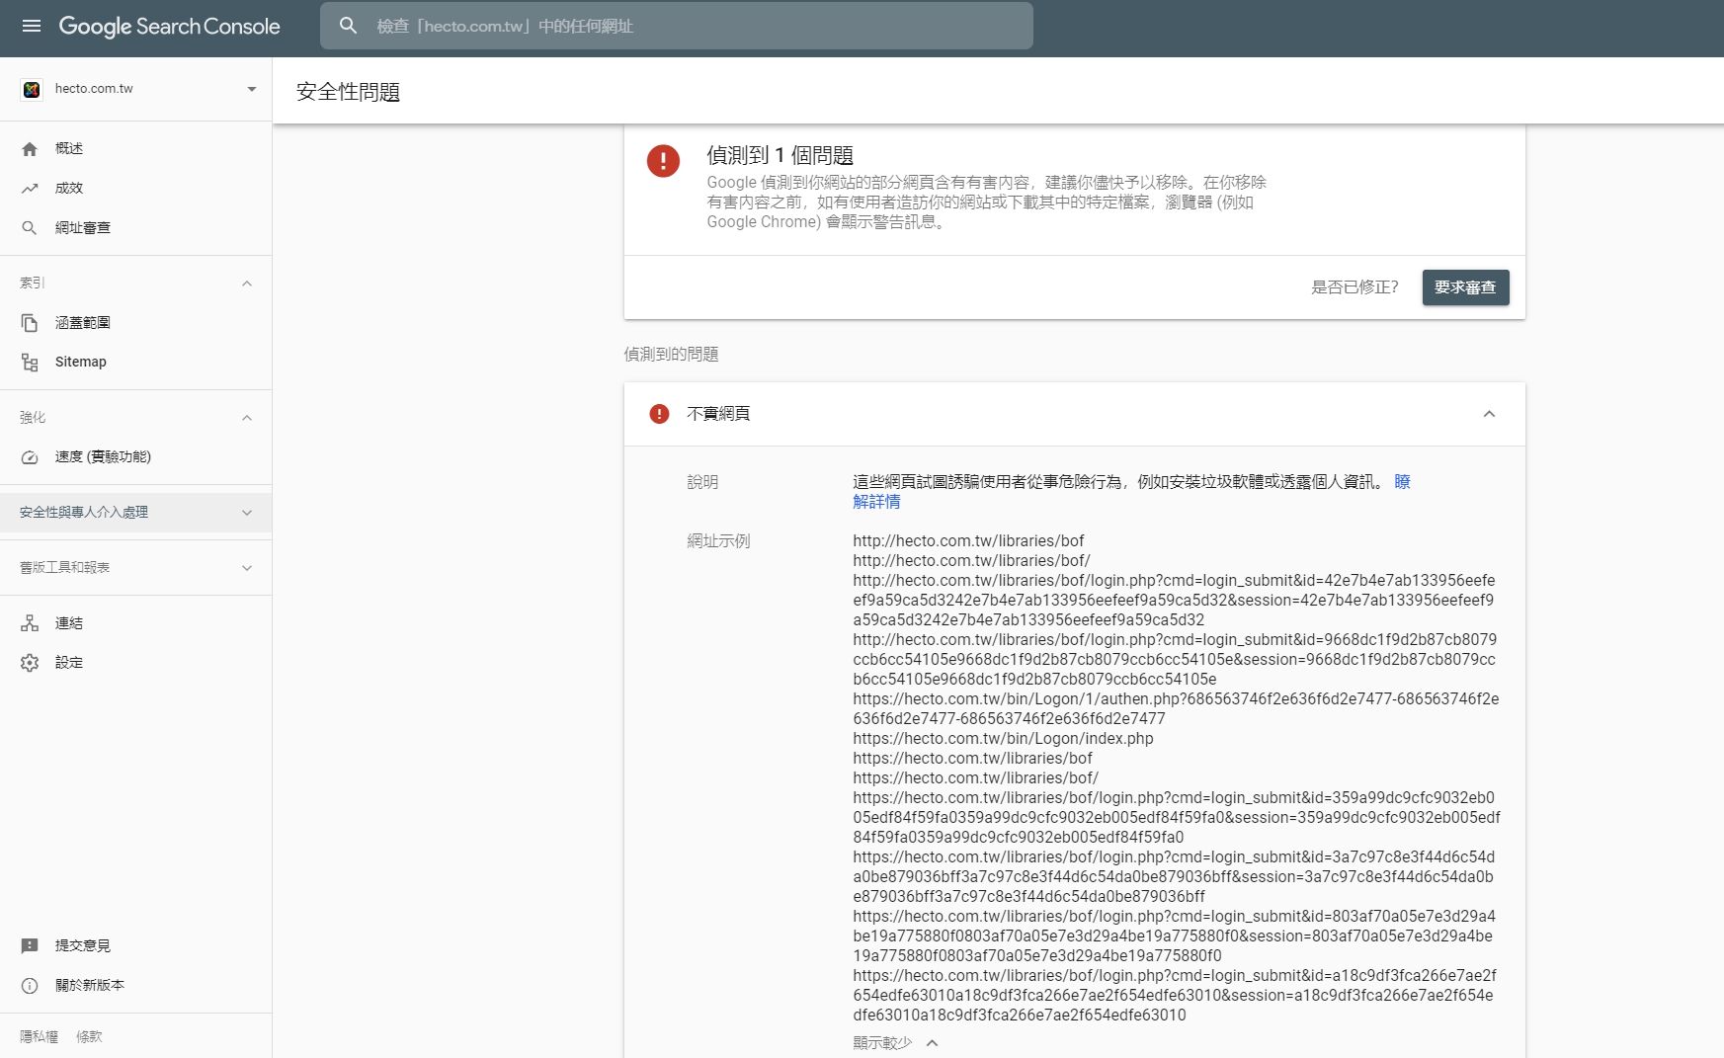The width and height of the screenshot is (1724, 1058).
Task: Select the 成效 performance icon
Action: (31, 188)
